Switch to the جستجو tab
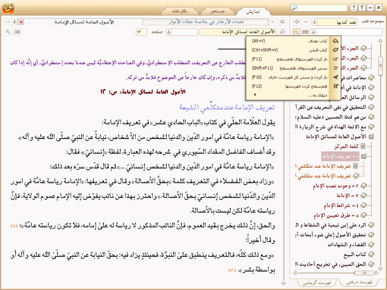The width and height of the screenshot is (387, 290). (x=217, y=11)
